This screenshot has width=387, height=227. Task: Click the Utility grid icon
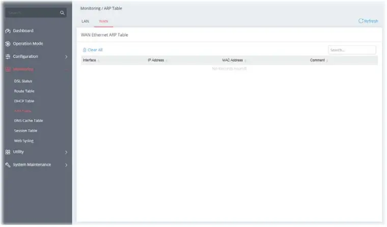(8, 152)
